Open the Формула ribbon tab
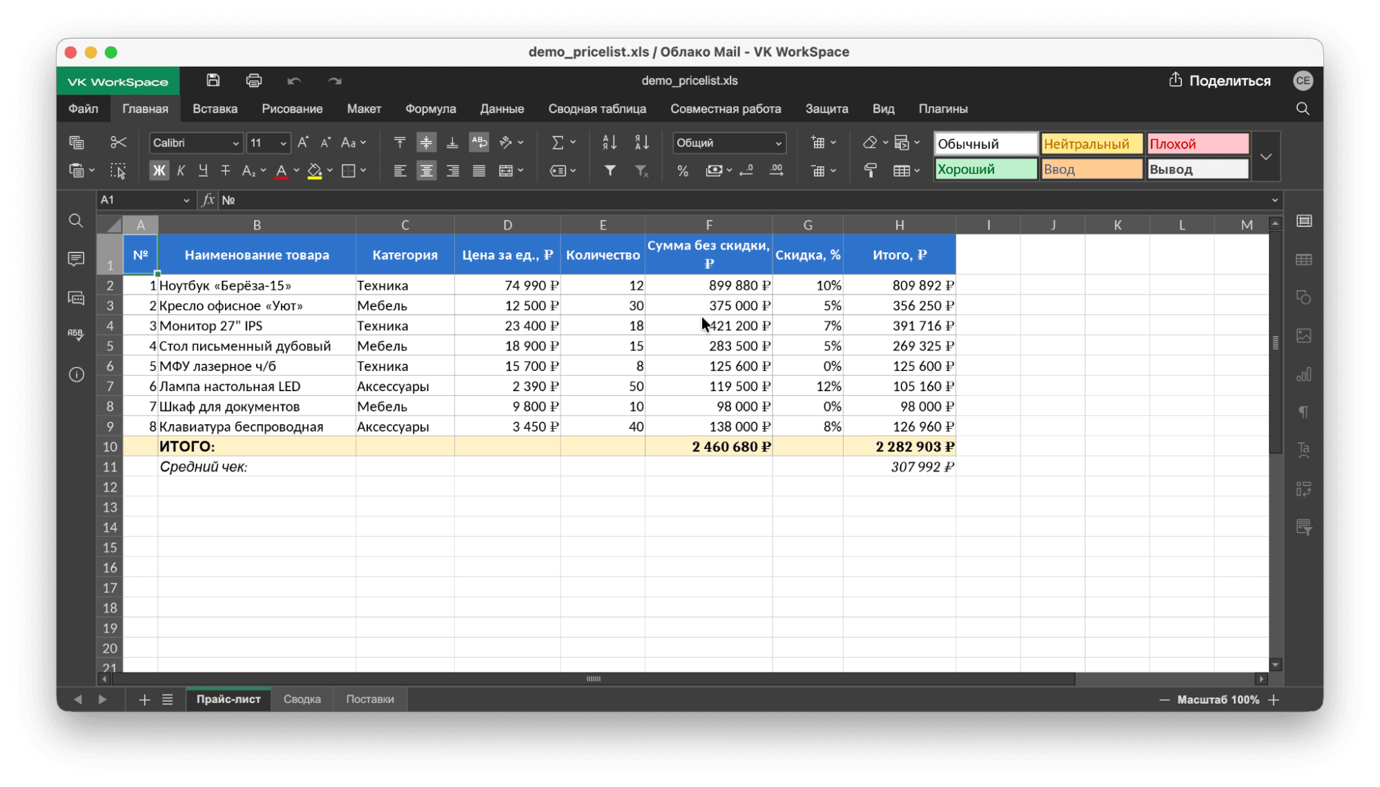 pyautogui.click(x=430, y=109)
